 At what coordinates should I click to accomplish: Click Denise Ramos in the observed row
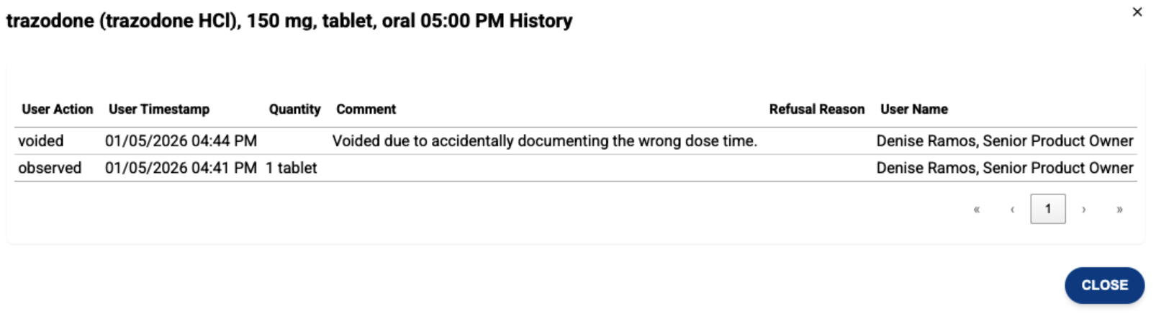tap(1004, 168)
